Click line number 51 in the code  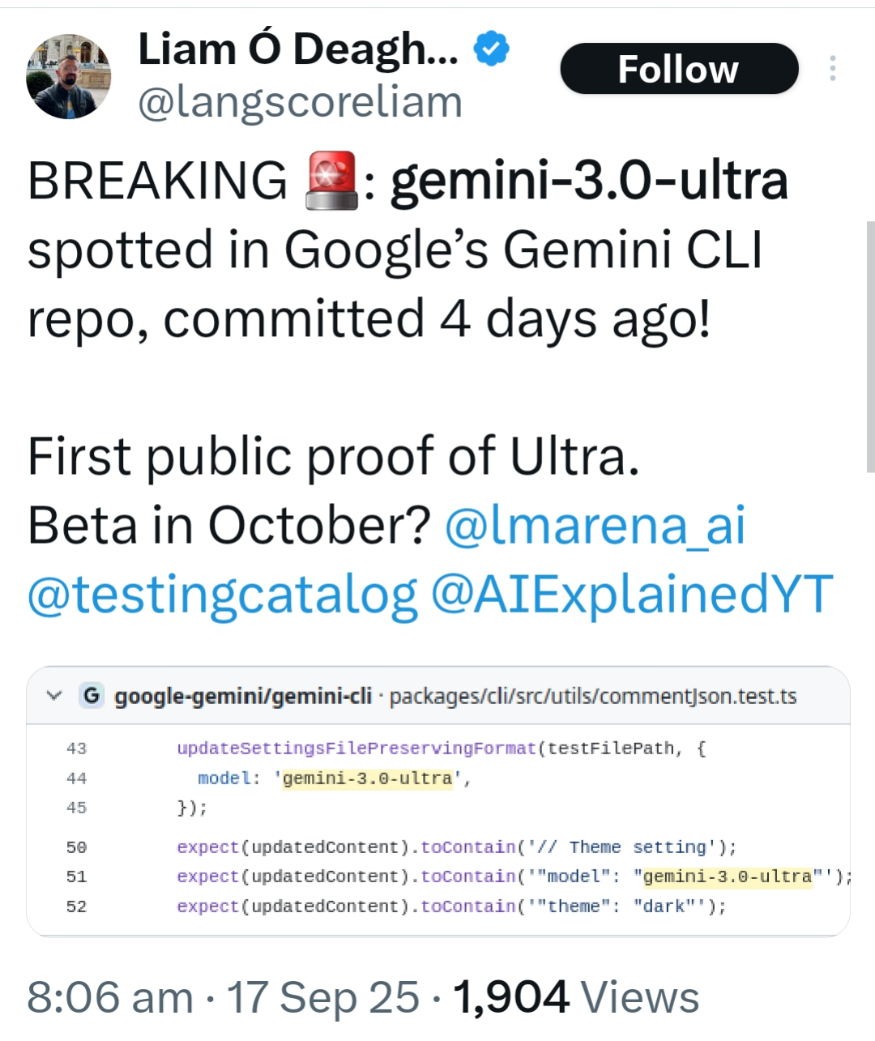(x=77, y=877)
